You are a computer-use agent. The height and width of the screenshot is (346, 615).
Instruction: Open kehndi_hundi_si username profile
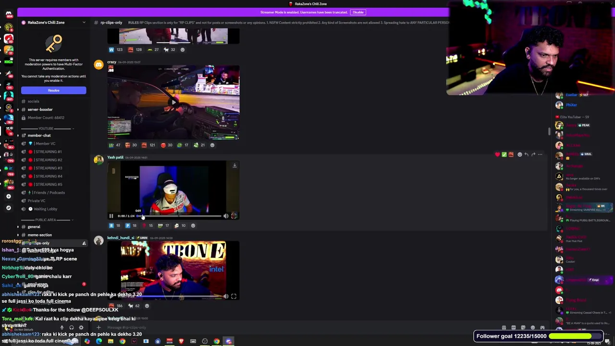tap(121, 238)
